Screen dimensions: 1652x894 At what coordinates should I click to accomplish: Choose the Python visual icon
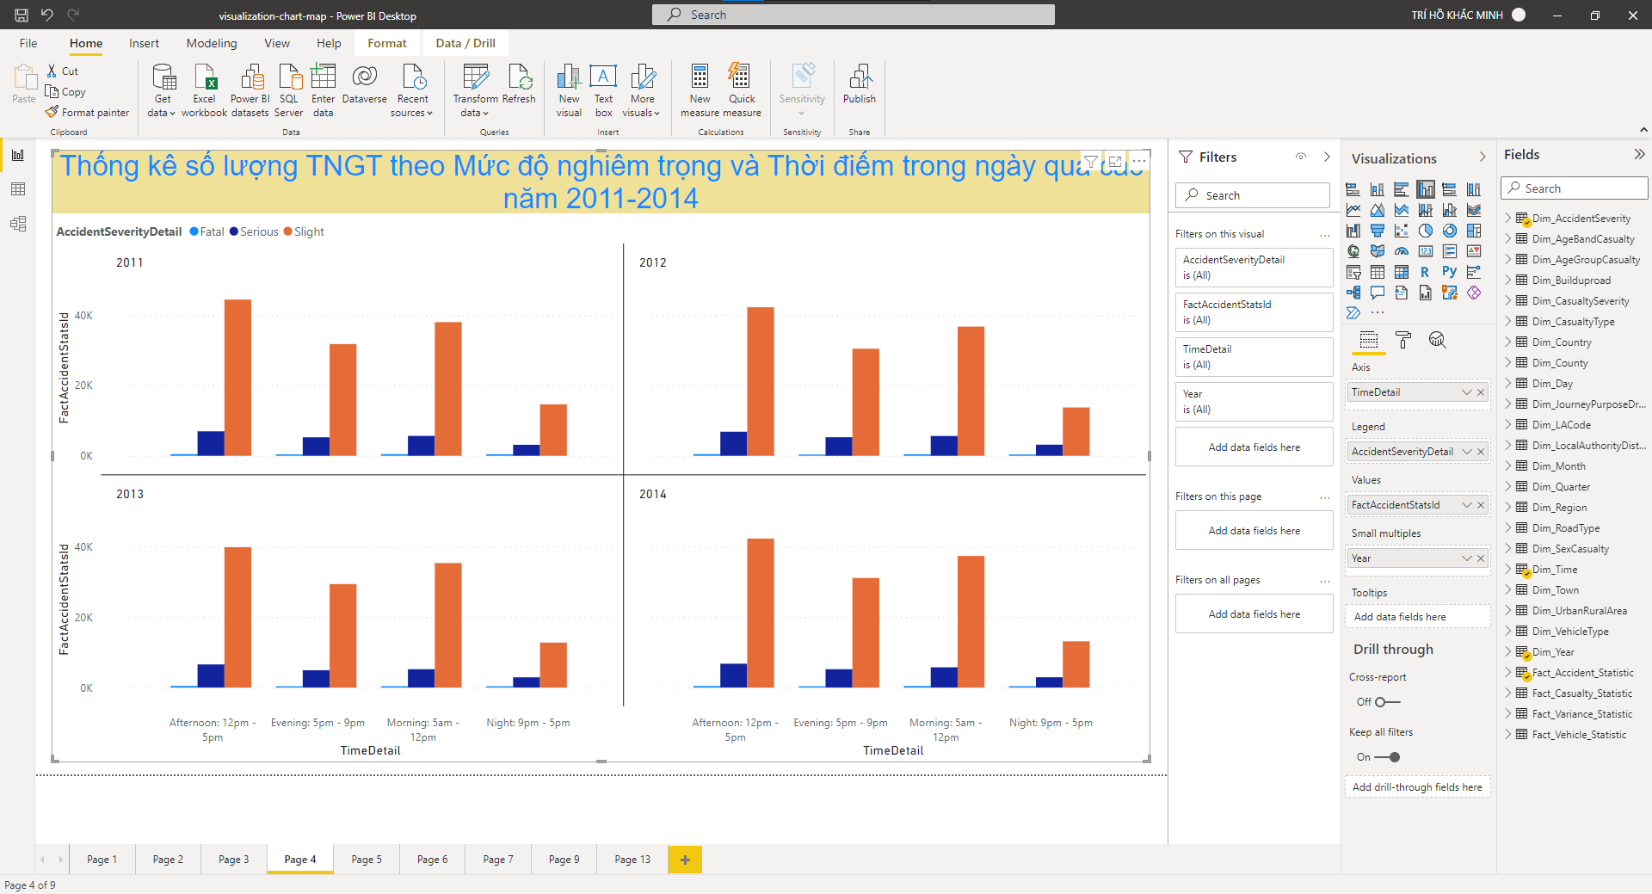coord(1450,272)
